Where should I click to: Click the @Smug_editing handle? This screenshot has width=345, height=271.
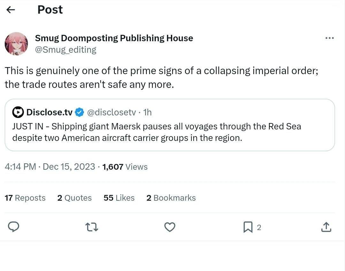[65, 50]
